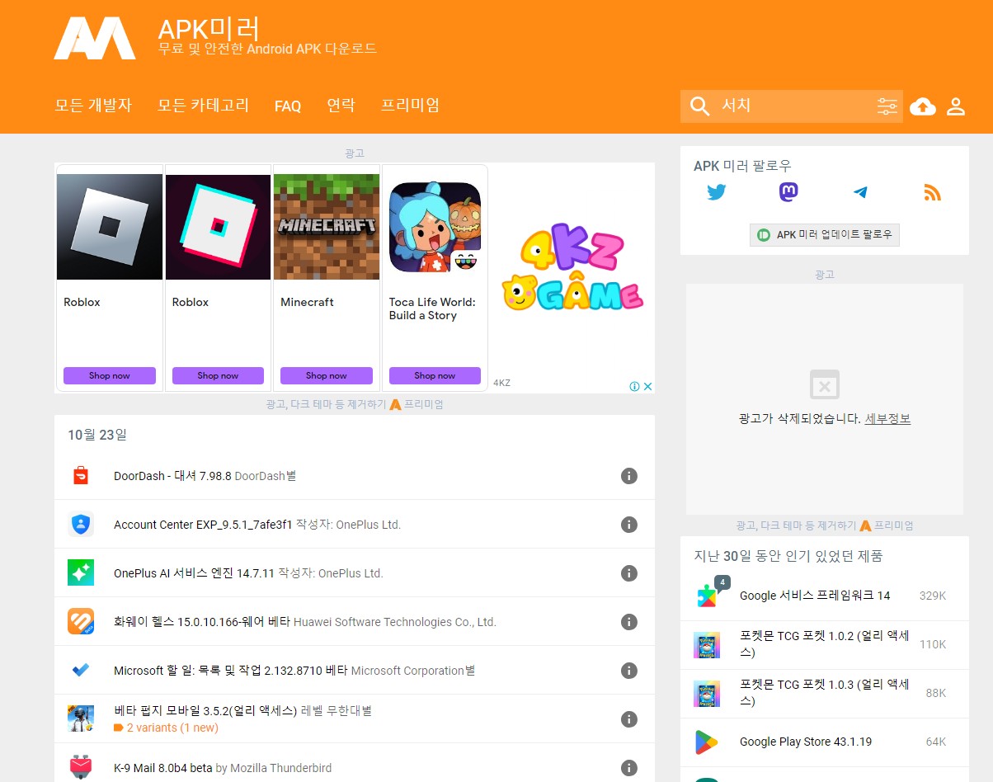Screen dimensions: 993x782
Task: Open Google 서비스 프레임워크 14 entry
Action: point(815,596)
